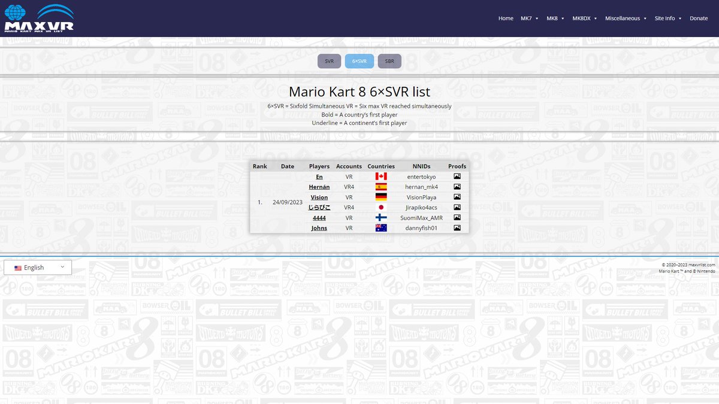Click the Countries column header
Viewport: 719px width, 404px height.
381,166
